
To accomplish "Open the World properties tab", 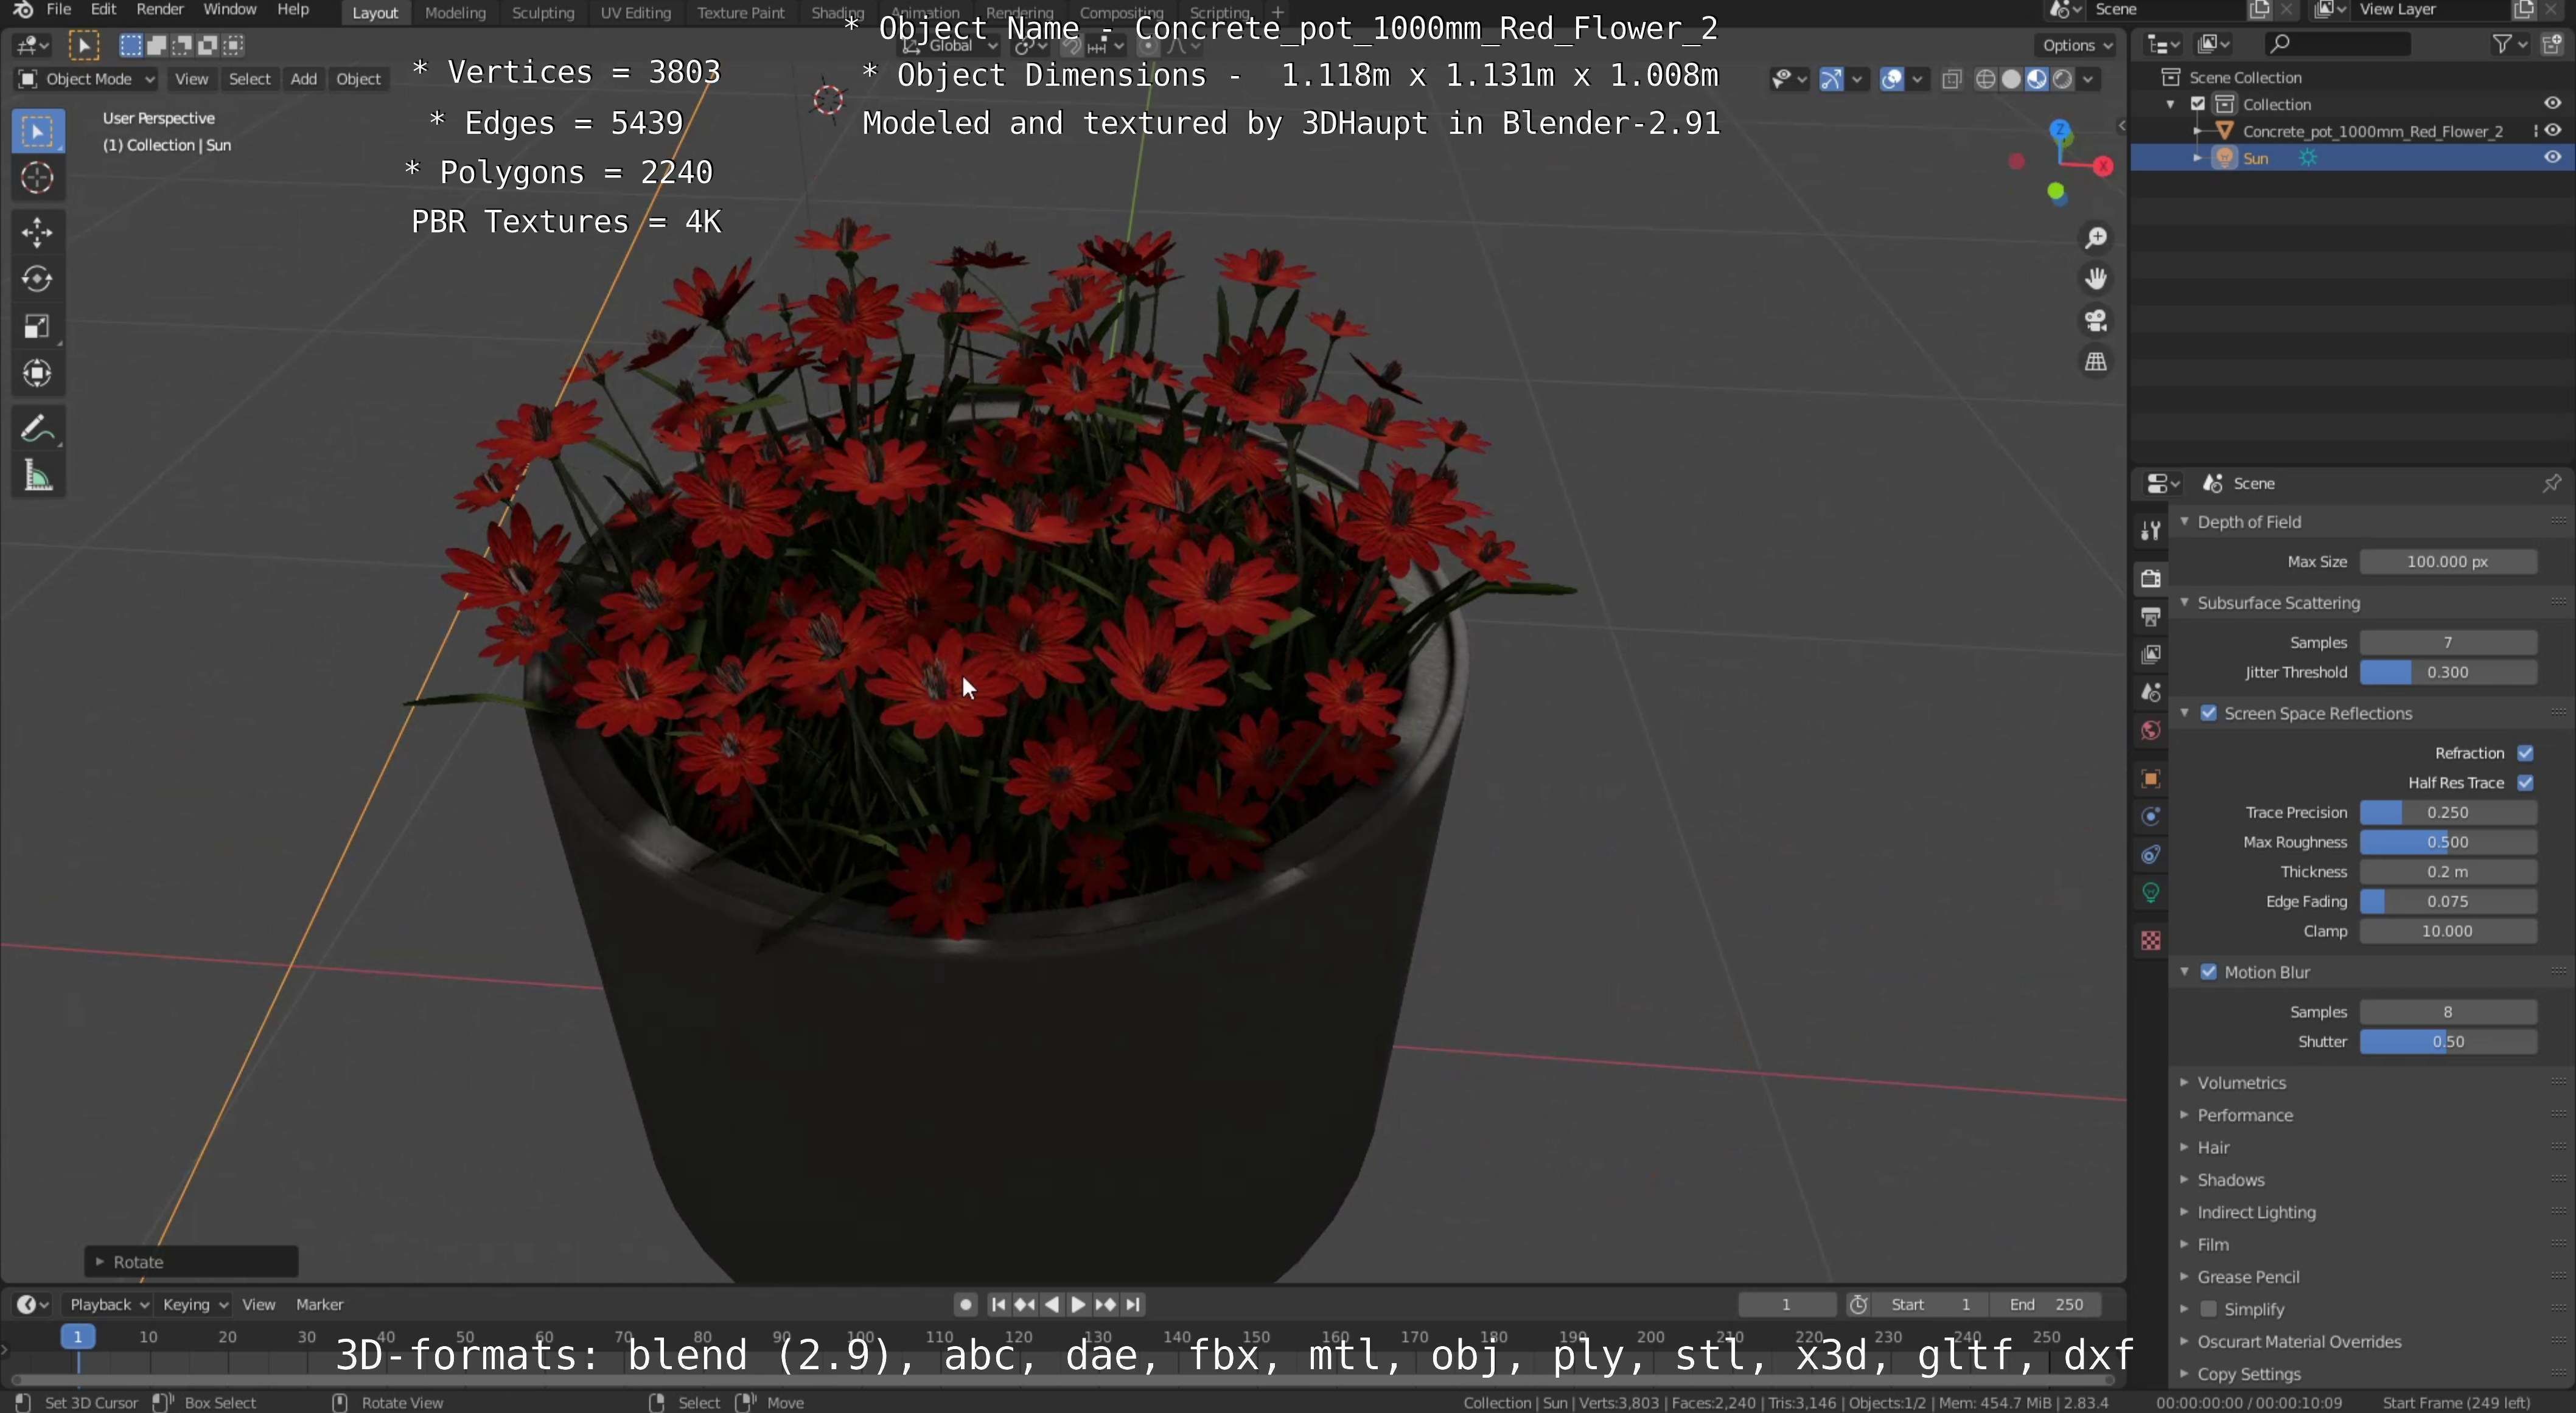I will 2150,731.
